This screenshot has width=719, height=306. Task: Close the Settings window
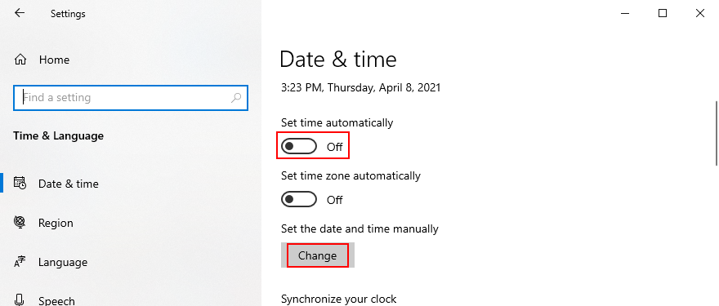[x=699, y=13]
